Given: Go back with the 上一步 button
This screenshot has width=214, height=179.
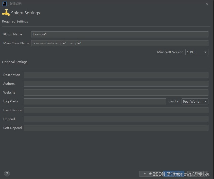Looking at the screenshot, I should point(150,174).
